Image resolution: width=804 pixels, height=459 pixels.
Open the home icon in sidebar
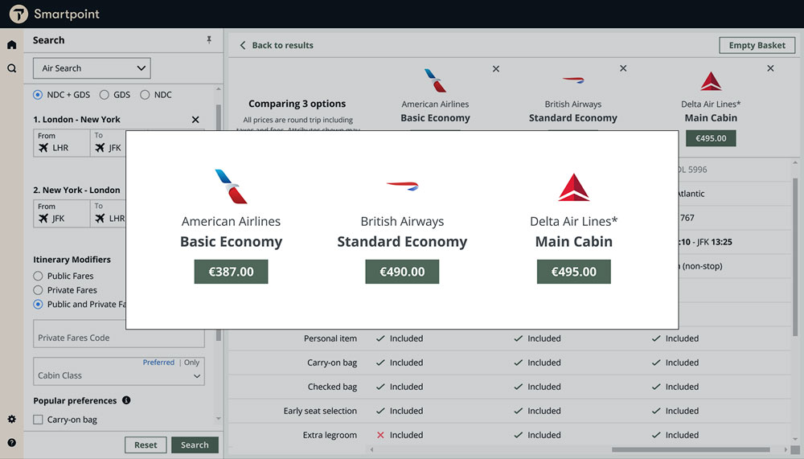12,45
